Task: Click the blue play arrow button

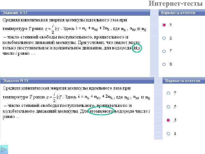Action: pos(4,149)
